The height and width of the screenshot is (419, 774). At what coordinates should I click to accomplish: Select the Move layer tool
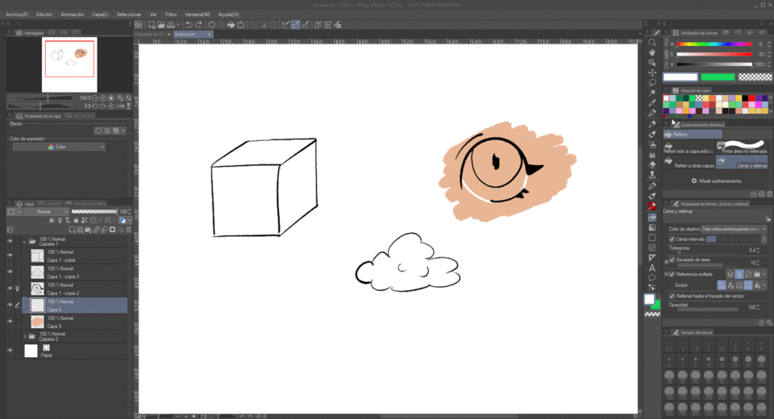point(652,73)
